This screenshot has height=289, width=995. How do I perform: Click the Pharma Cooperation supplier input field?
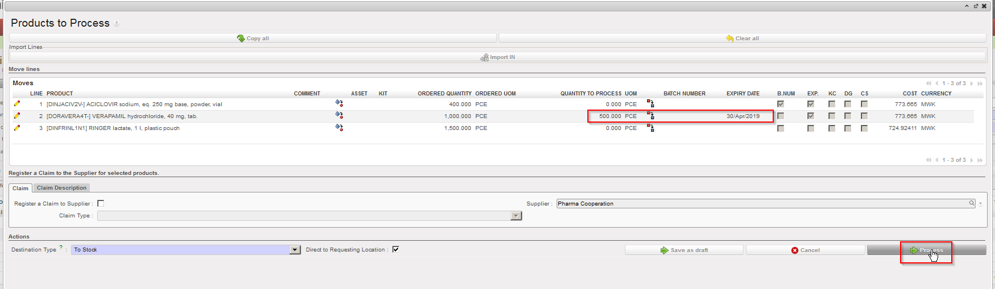pos(762,203)
